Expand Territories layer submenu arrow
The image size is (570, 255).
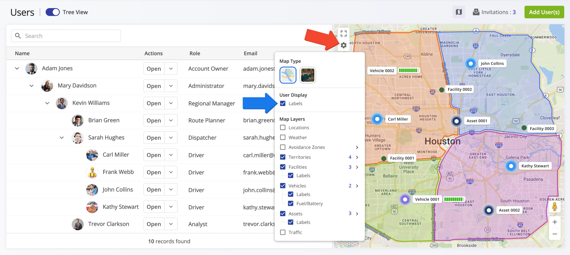[x=357, y=157]
